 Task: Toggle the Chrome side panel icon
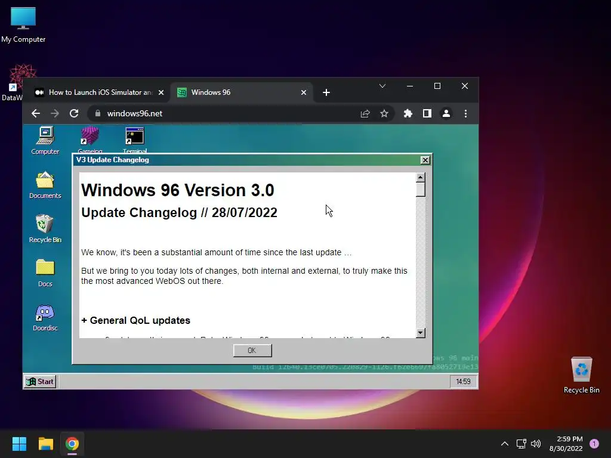(x=427, y=113)
